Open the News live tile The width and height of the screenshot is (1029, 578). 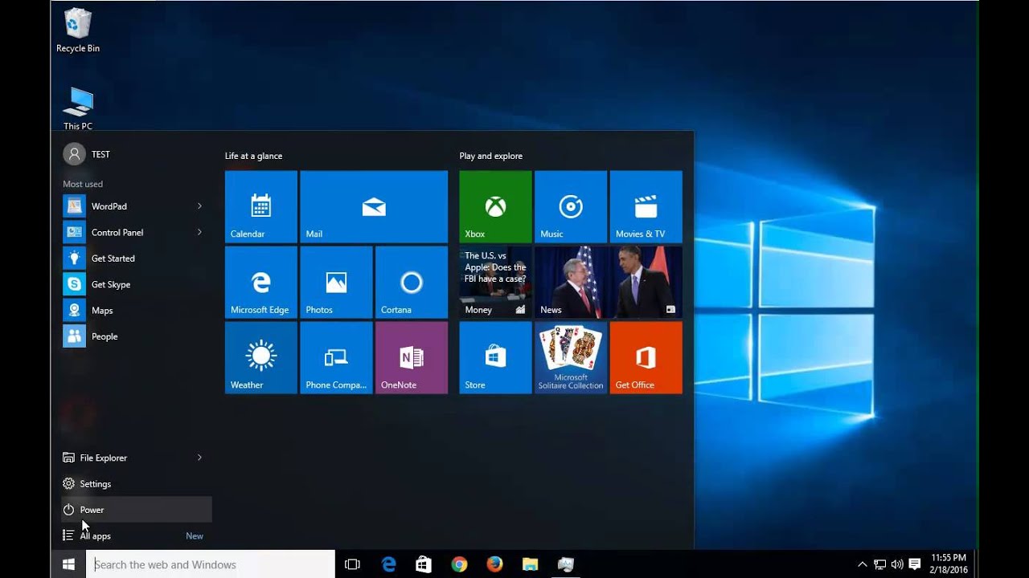(609, 282)
